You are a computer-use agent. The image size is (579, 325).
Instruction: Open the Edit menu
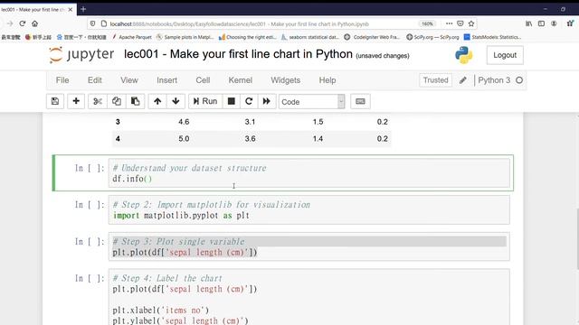click(94, 80)
